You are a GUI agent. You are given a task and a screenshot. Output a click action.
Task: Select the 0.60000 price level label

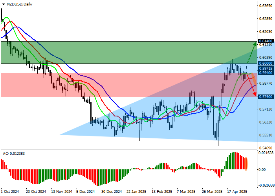[x=266, y=64]
